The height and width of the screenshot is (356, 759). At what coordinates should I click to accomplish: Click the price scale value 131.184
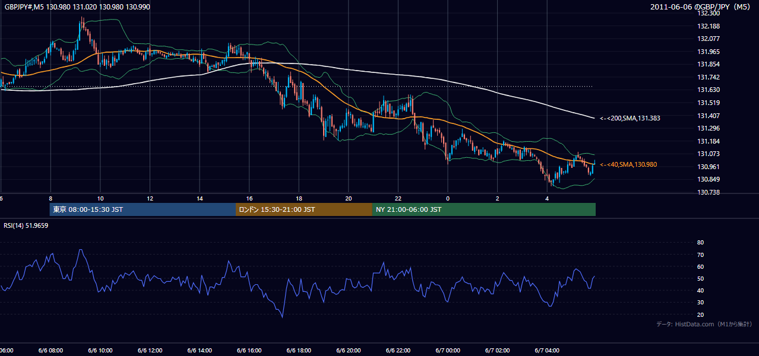tap(708, 141)
